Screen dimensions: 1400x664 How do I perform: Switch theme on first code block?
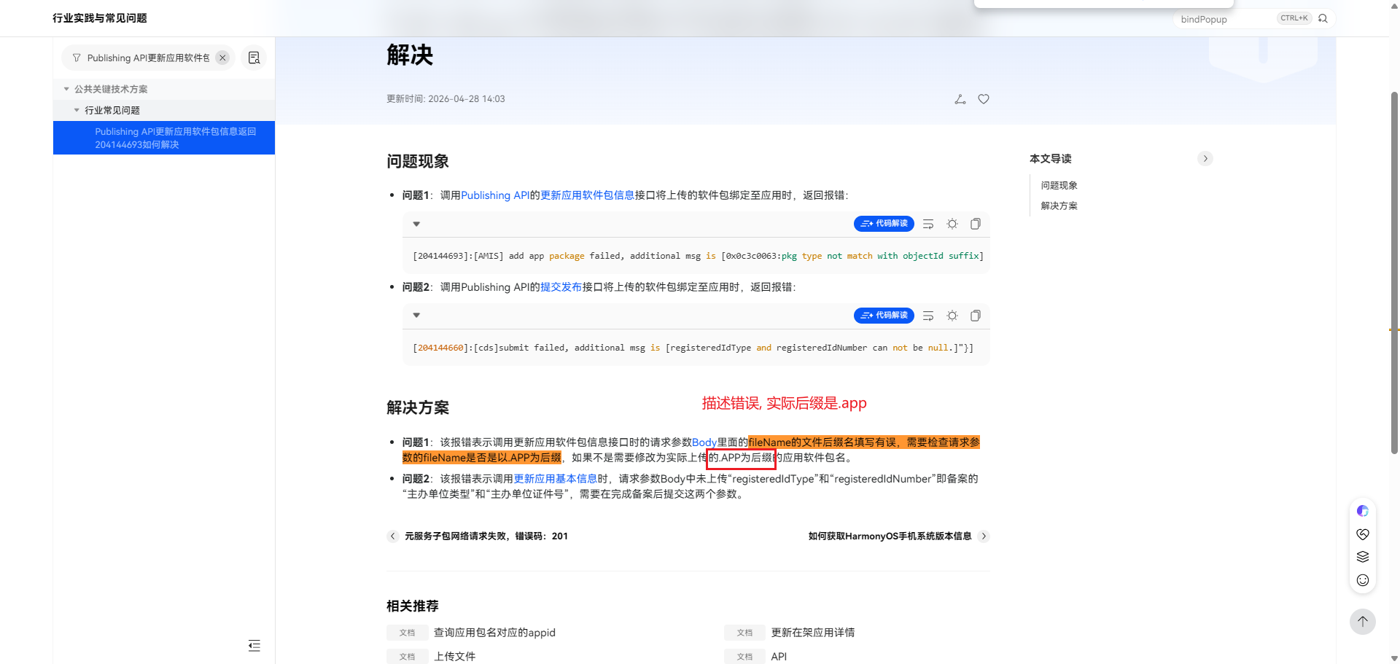(x=952, y=224)
